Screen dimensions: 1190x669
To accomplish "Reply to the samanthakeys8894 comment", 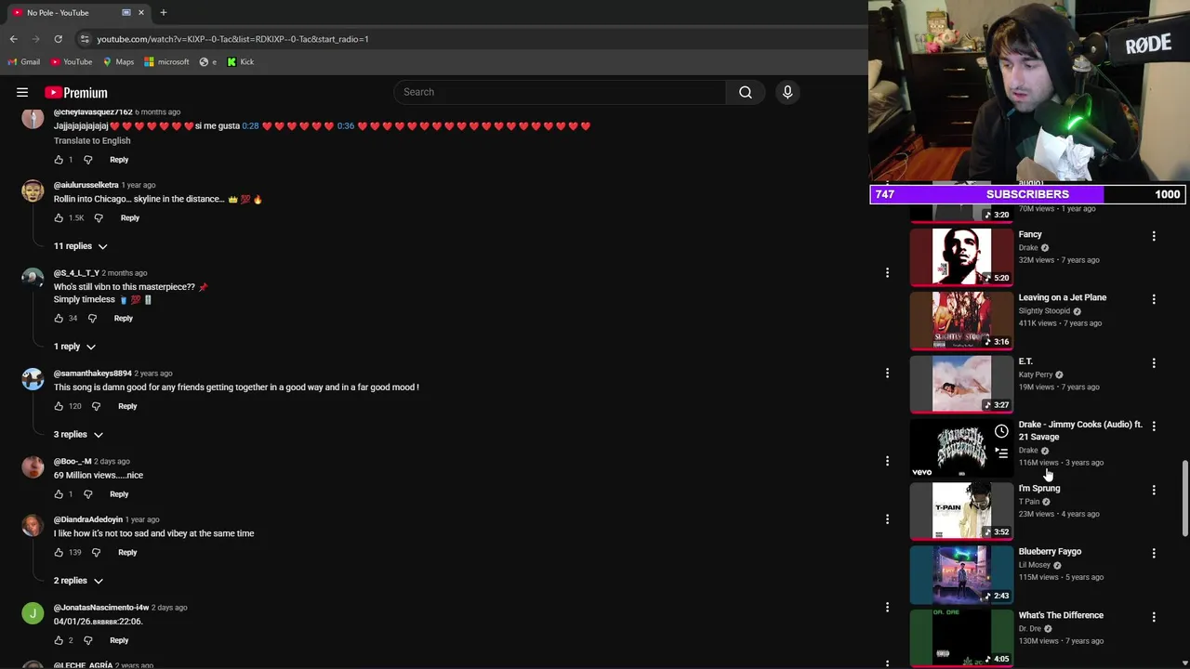I will coord(127,406).
